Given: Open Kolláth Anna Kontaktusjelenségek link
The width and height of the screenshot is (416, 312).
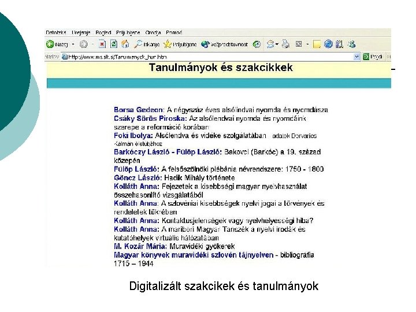Looking at the screenshot, I should point(136,221).
